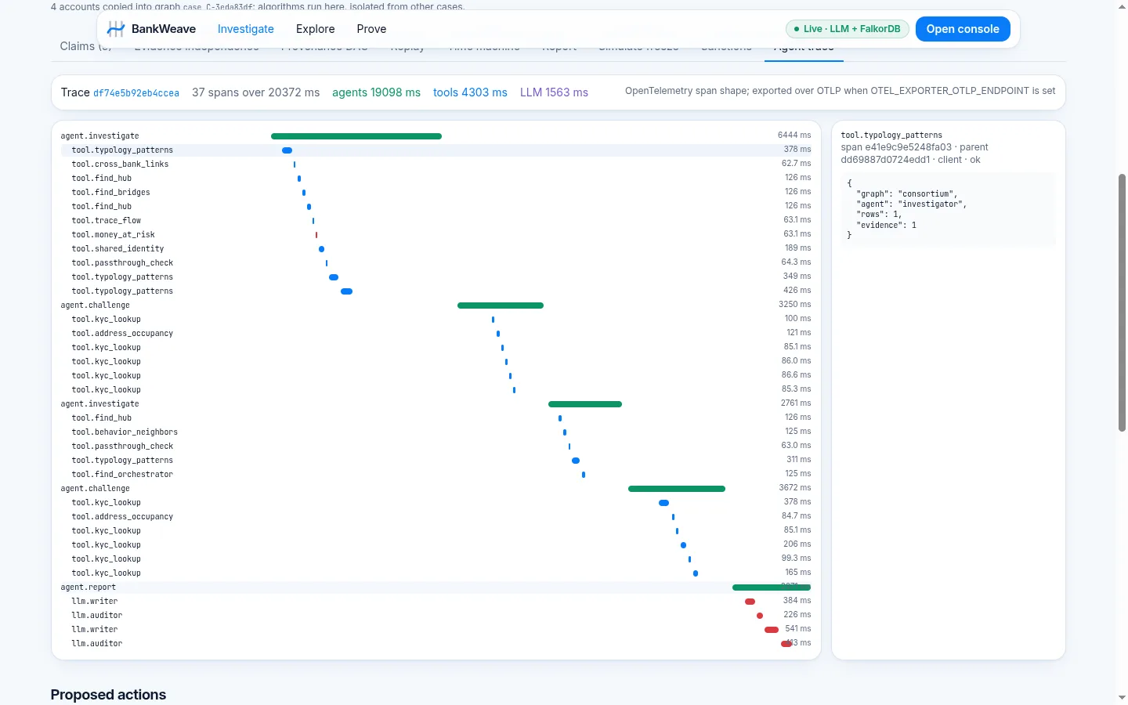Select the agent.challenge span lasting 3672 ms
Image resolution: width=1128 pixels, height=705 pixels.
(x=436, y=488)
